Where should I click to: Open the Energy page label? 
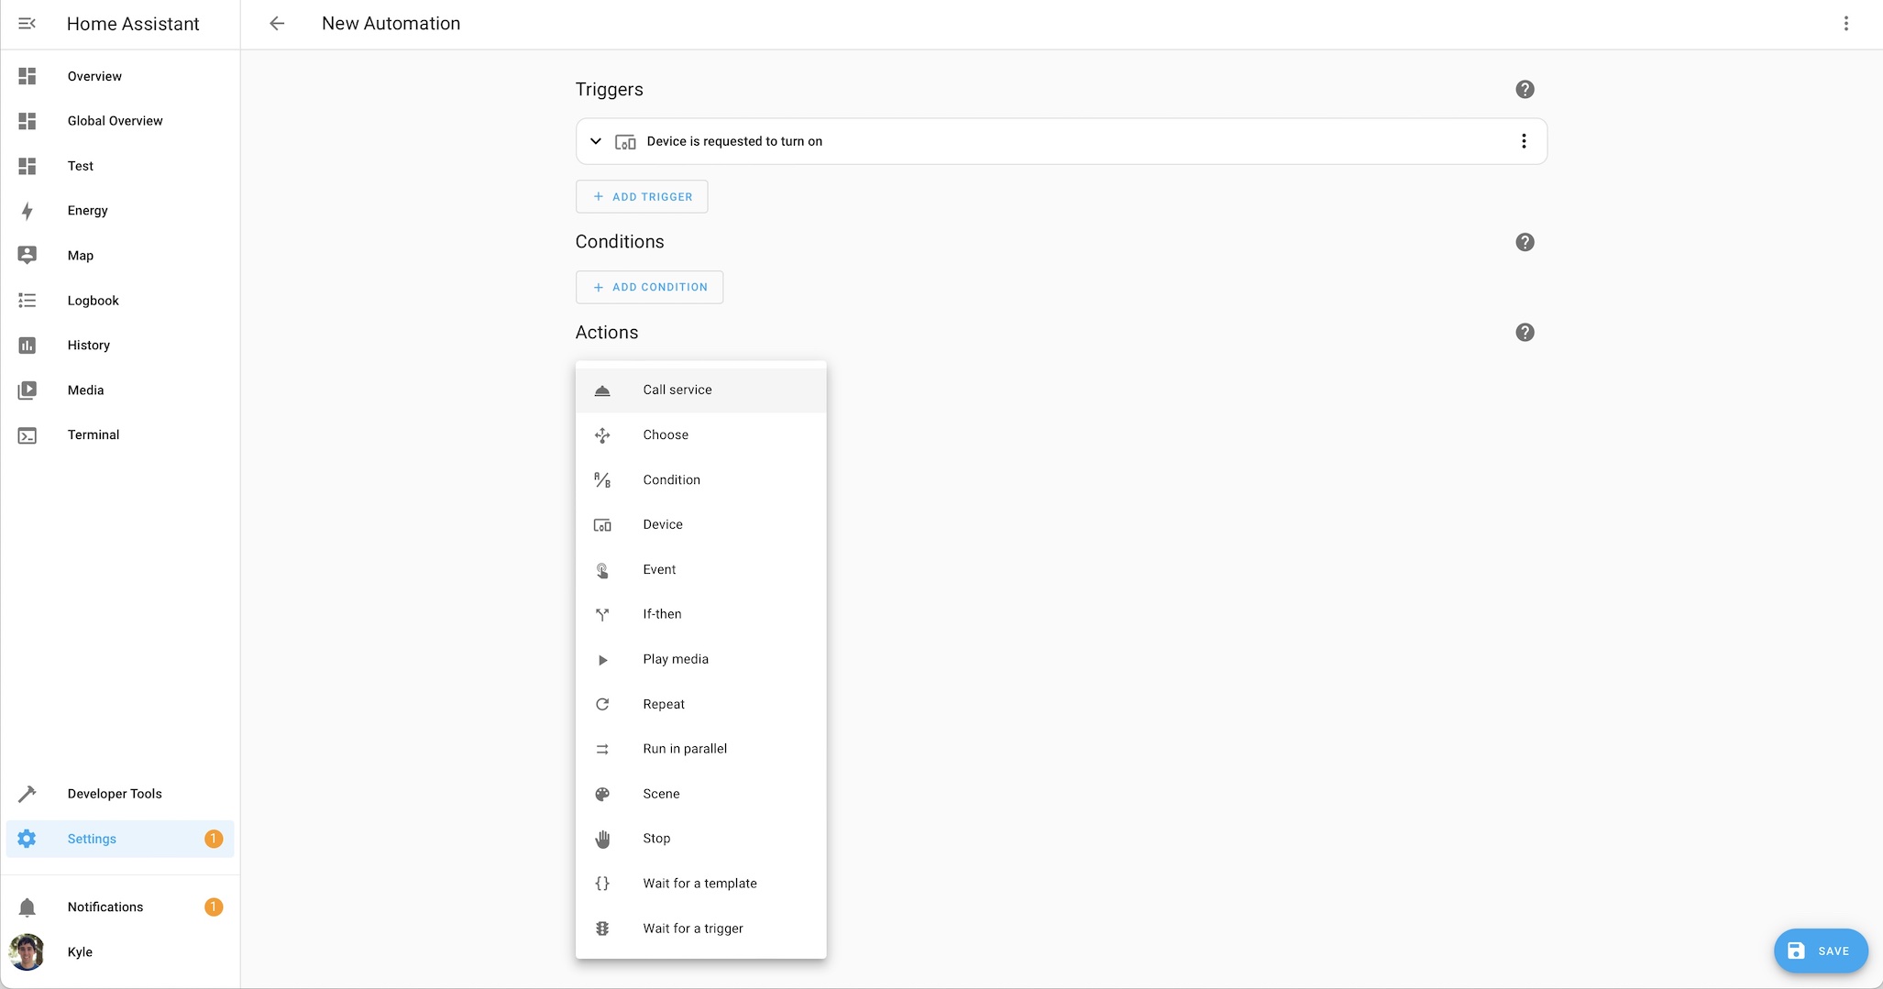click(88, 211)
